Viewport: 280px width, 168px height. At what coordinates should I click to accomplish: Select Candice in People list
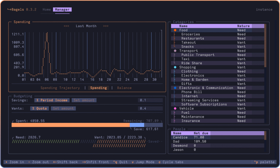coord(217,138)
